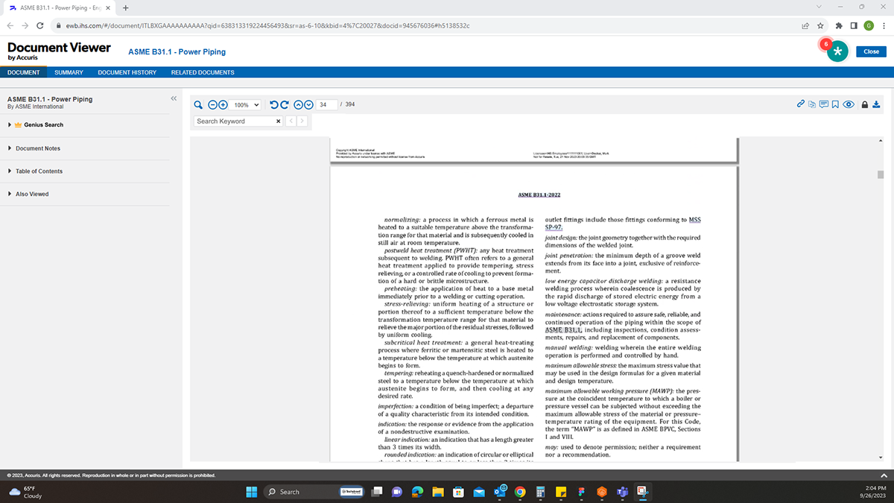Go to previous page with up arrow
The width and height of the screenshot is (894, 503).
click(299, 105)
